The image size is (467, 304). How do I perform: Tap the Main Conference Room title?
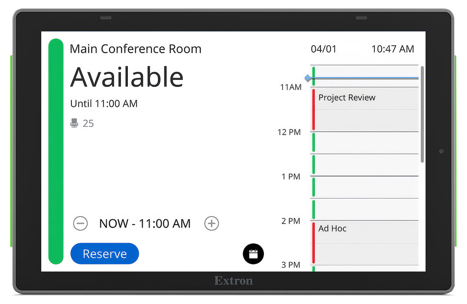tap(136, 49)
